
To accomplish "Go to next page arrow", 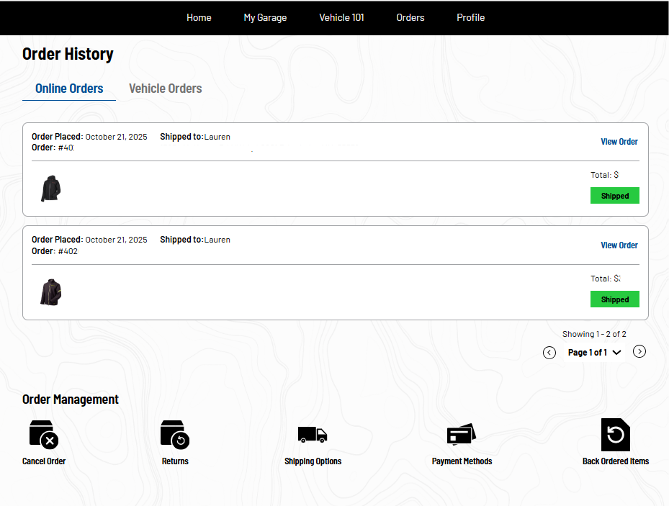I will coord(639,351).
